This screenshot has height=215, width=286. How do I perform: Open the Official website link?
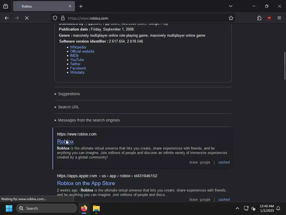pyautogui.click(x=82, y=52)
